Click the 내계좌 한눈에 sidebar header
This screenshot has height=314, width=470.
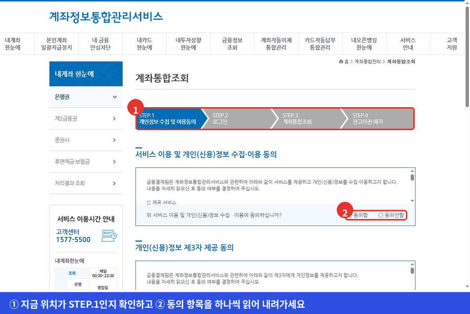pyautogui.click(x=86, y=74)
